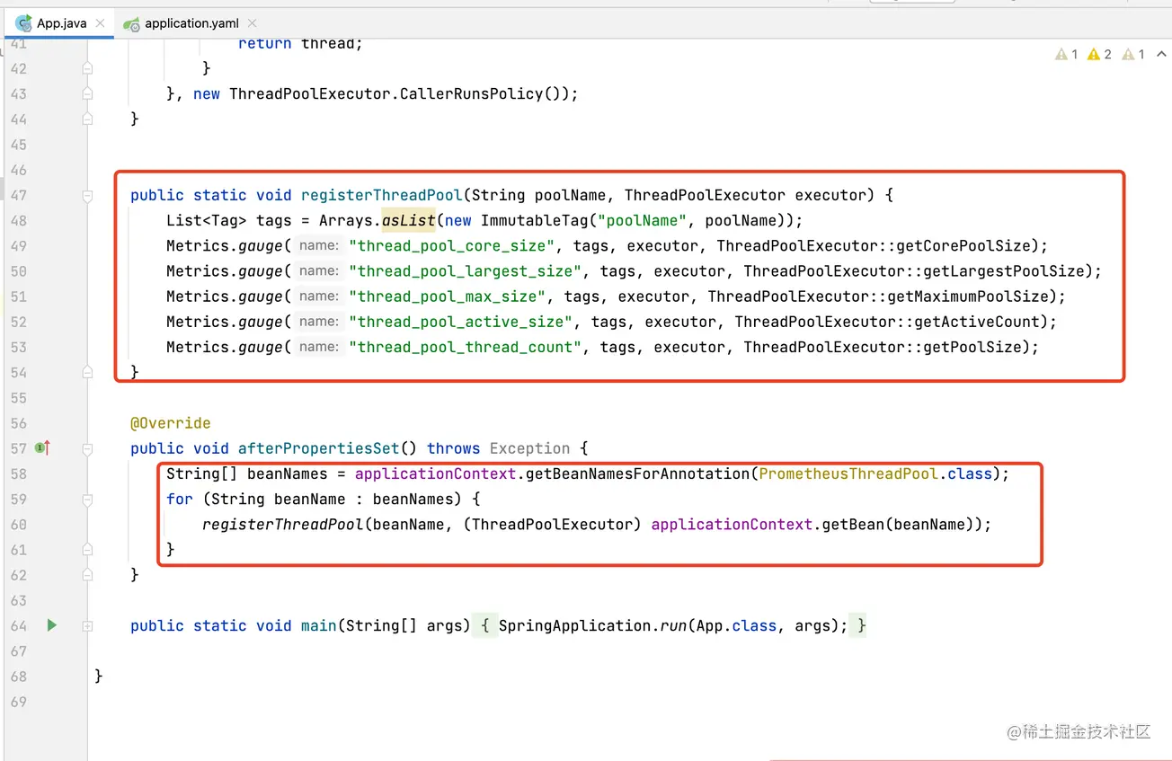Screen dimensions: 1172x761
Task: Collapse registerThreadPool using fold marker at line 47
Action: coord(86,195)
